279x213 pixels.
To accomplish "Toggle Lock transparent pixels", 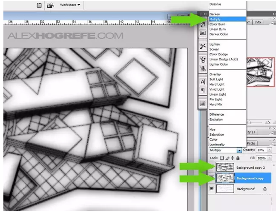I will pyautogui.click(x=222, y=158).
